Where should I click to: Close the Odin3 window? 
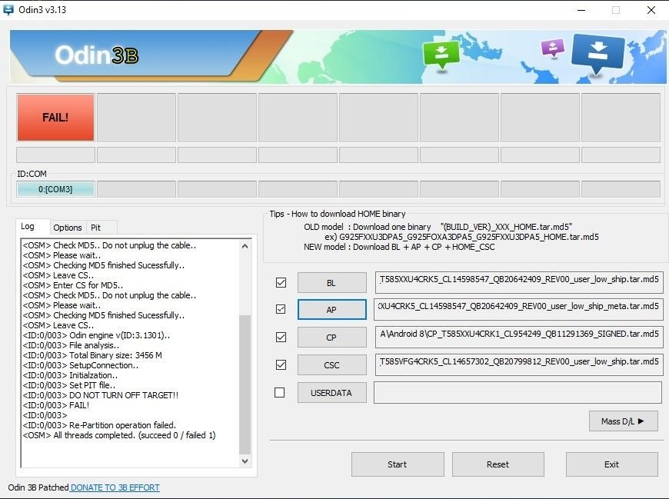coord(651,10)
